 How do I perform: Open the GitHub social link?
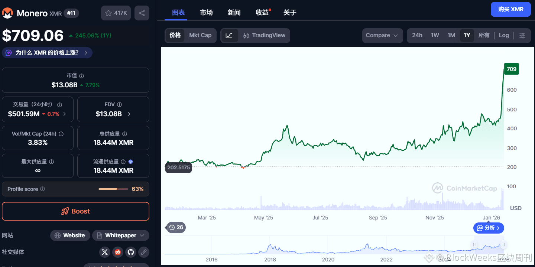131,252
